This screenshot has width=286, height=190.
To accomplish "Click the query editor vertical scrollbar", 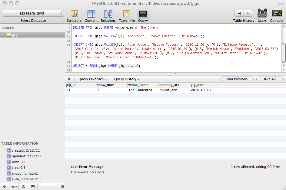I will 284,53.
